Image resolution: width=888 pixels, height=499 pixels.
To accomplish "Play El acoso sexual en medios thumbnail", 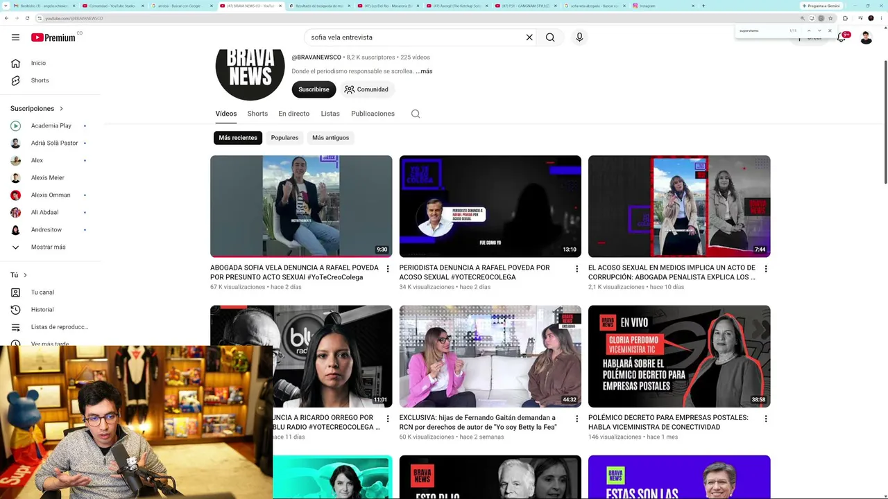I will pyautogui.click(x=679, y=207).
